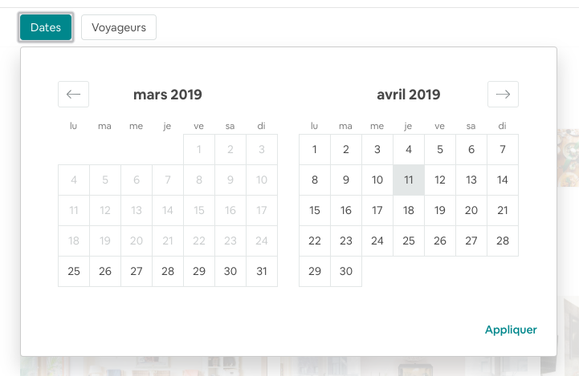
Task: Select April 30 date cell
Action: coord(346,271)
